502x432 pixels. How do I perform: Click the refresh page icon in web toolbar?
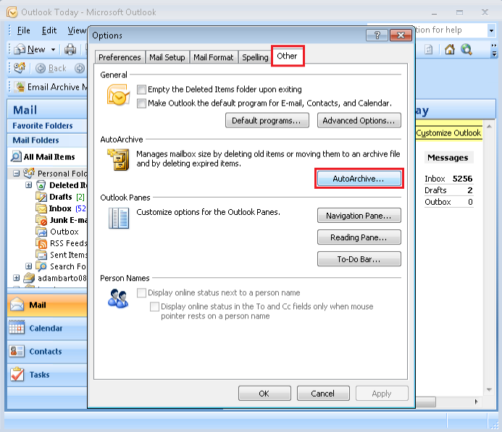pos(428,49)
